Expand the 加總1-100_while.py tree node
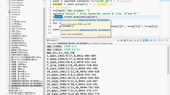Screen dimensions: 170x95 (x=7, y=29)
